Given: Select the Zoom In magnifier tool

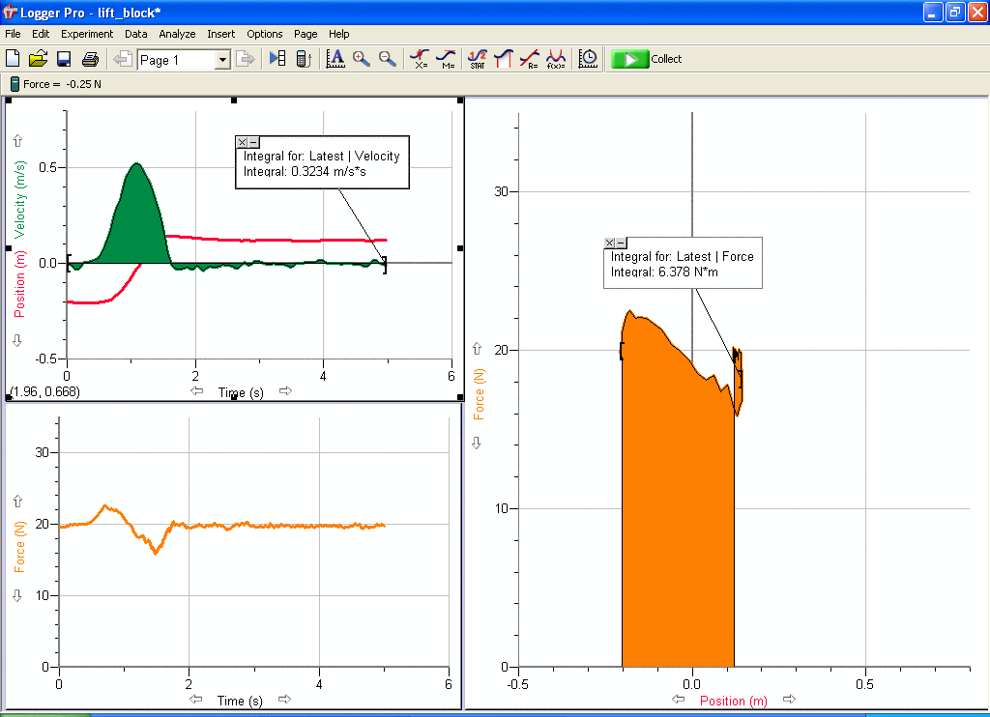Looking at the screenshot, I should click(362, 59).
